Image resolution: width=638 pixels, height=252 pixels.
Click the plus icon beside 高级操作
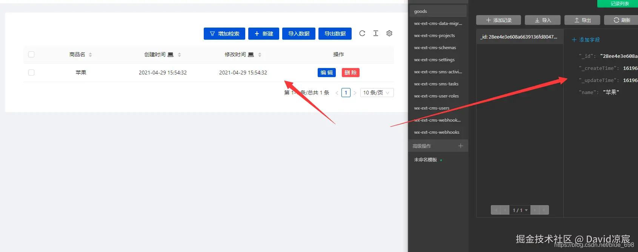(460, 146)
